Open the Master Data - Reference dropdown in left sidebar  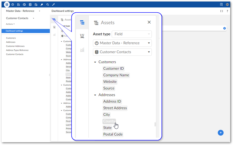pos(39,11)
